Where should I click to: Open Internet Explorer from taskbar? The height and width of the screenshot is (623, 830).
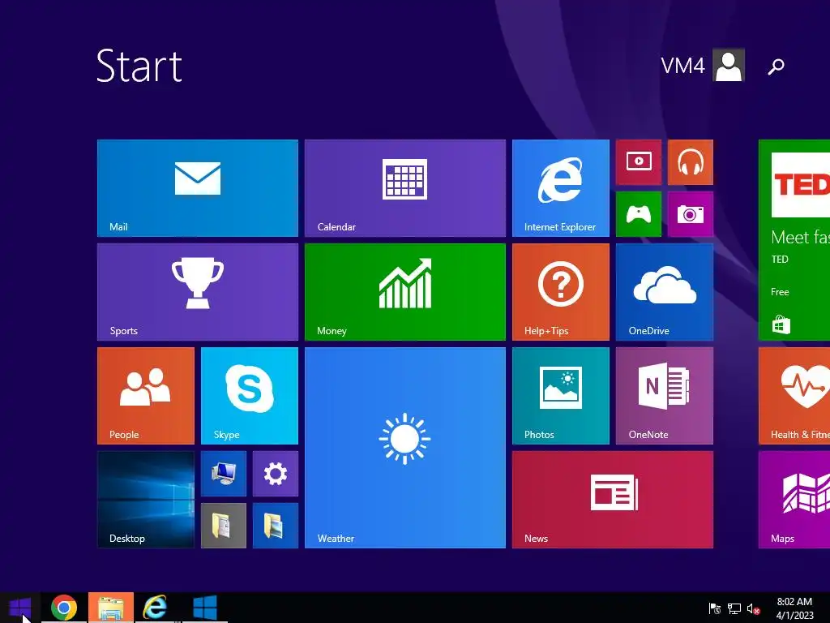pyautogui.click(x=155, y=608)
